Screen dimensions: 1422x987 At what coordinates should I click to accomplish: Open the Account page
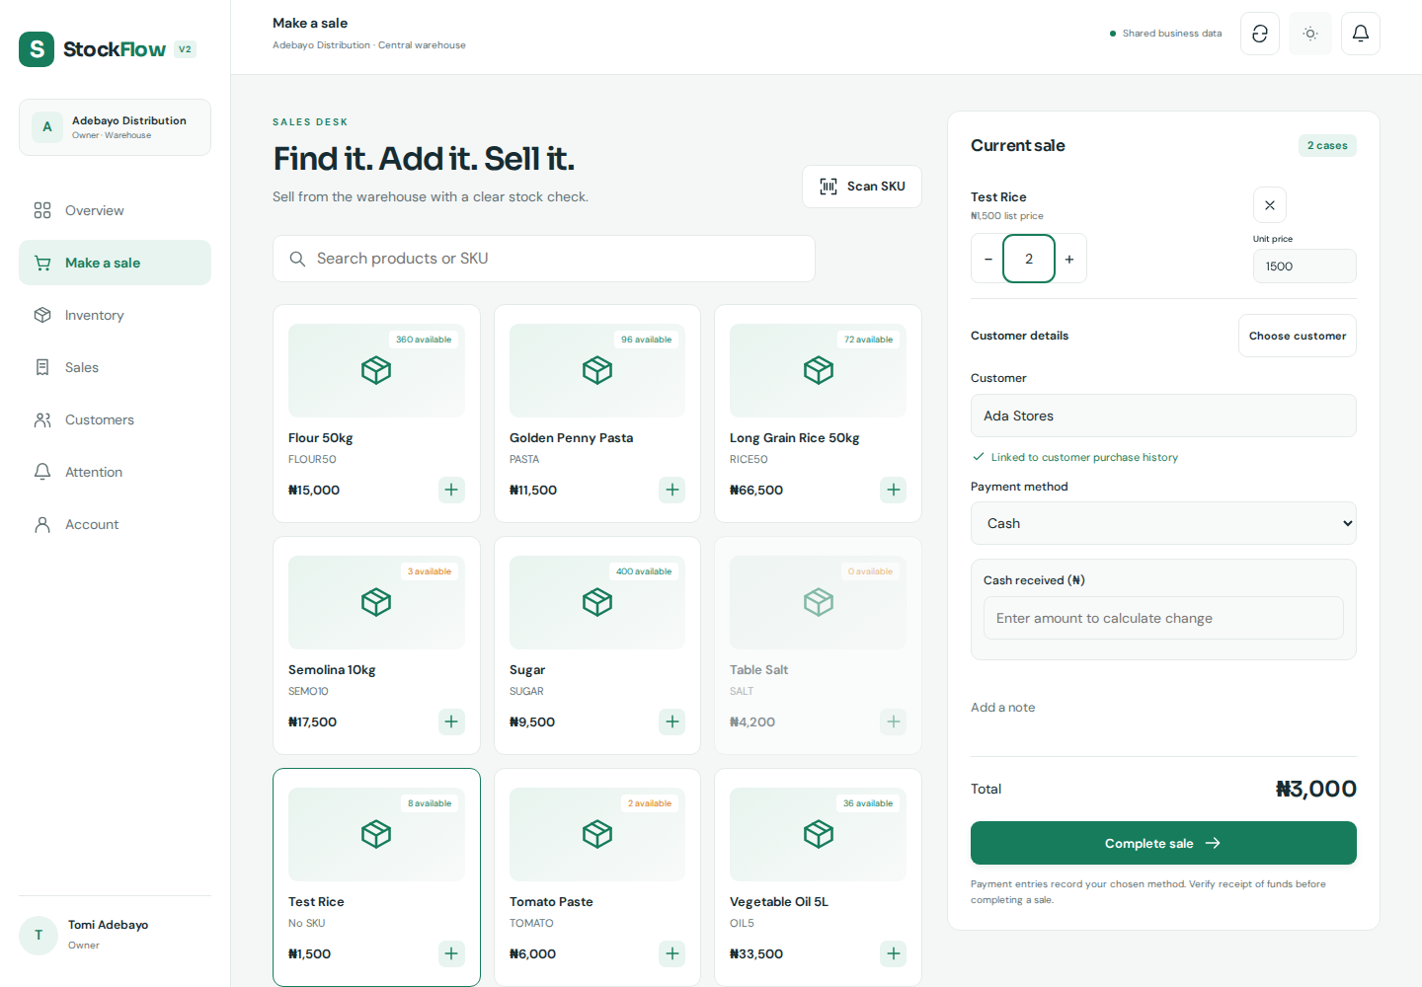115,524
